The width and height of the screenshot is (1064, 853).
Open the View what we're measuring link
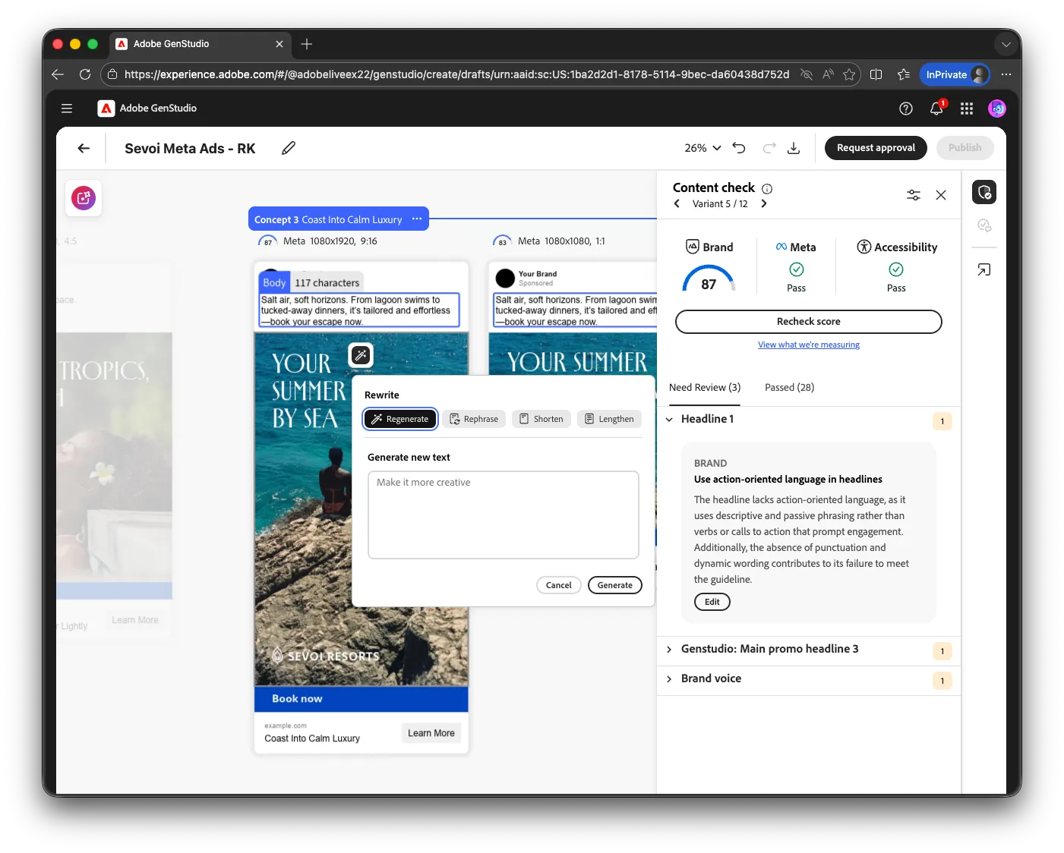click(809, 345)
